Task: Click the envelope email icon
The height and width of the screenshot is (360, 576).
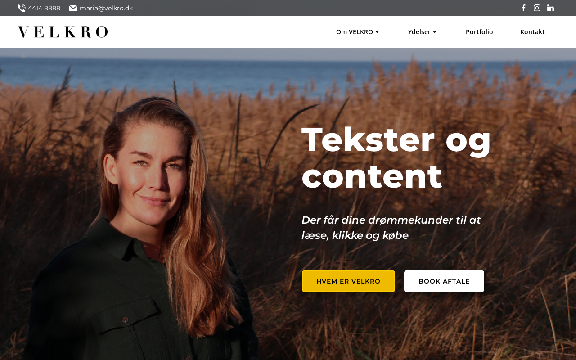Action: [x=73, y=8]
